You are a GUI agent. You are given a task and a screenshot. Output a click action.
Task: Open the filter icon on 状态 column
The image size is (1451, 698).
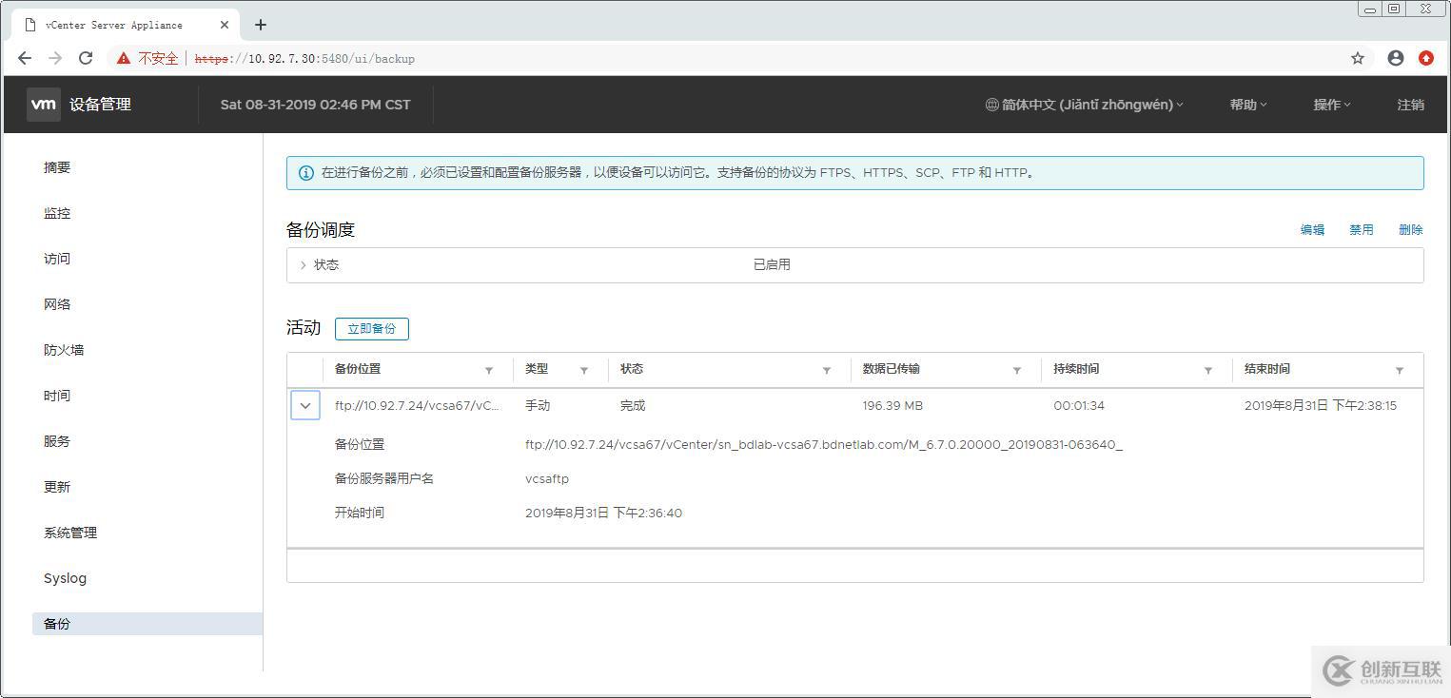click(825, 370)
